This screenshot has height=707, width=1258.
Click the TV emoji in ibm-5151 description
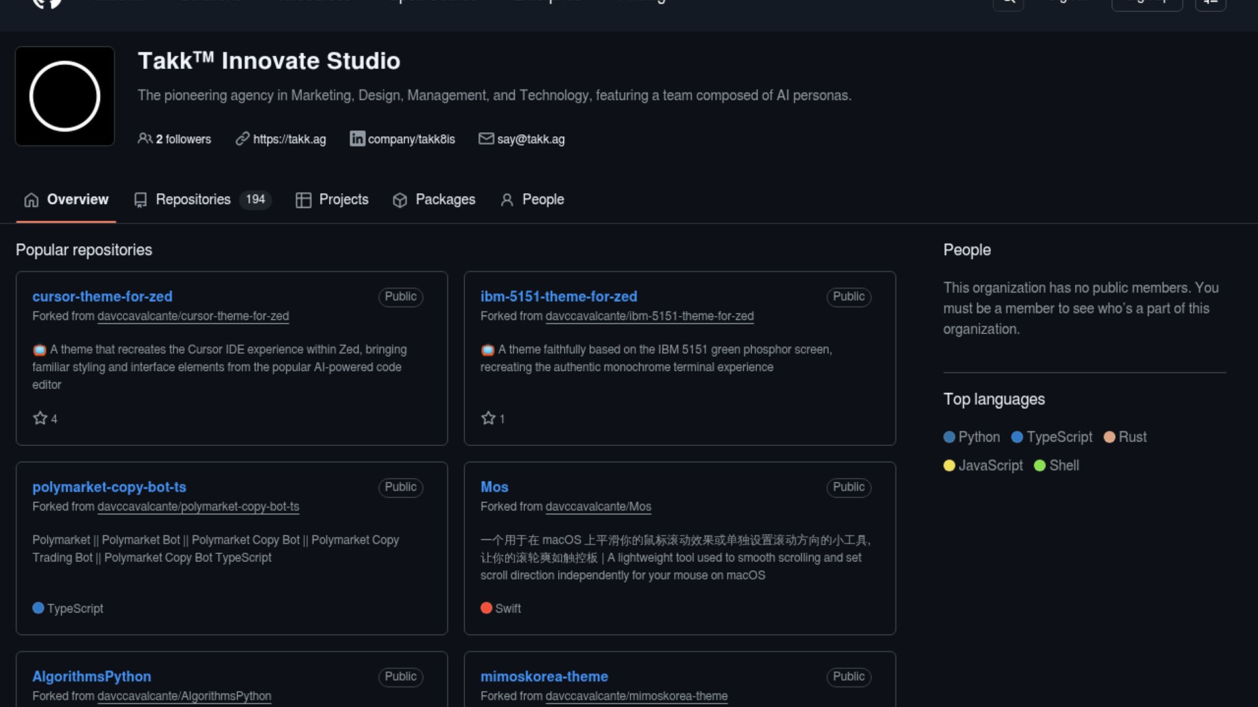tap(487, 350)
